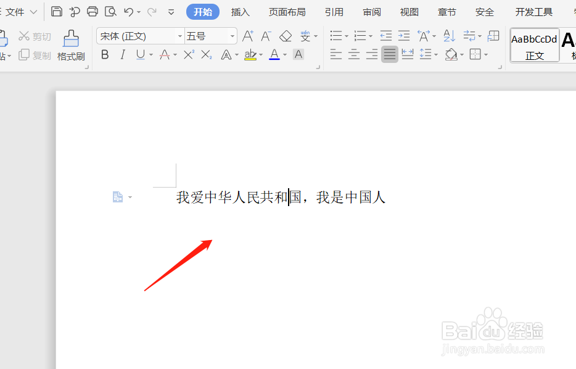Cut selection with 剪切
This screenshot has width=576, height=369.
(35, 36)
